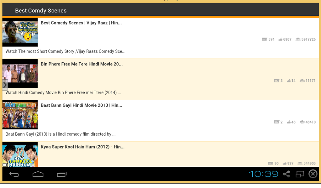The width and height of the screenshot is (321, 188).
Task: Open the recent apps overview icon
Action: coord(62,174)
